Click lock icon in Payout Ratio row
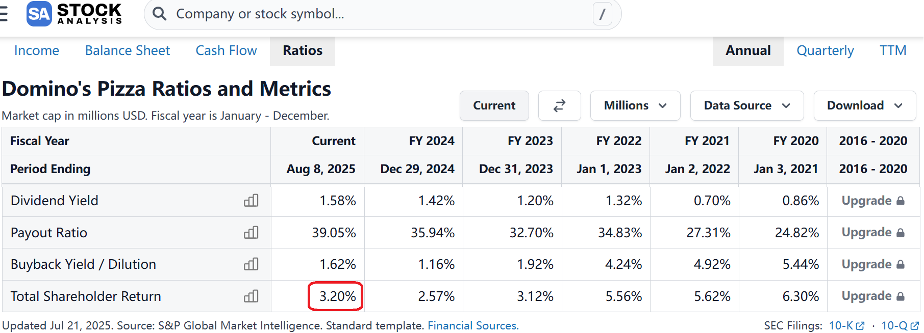Viewport: 924px width, 333px height. click(x=901, y=233)
